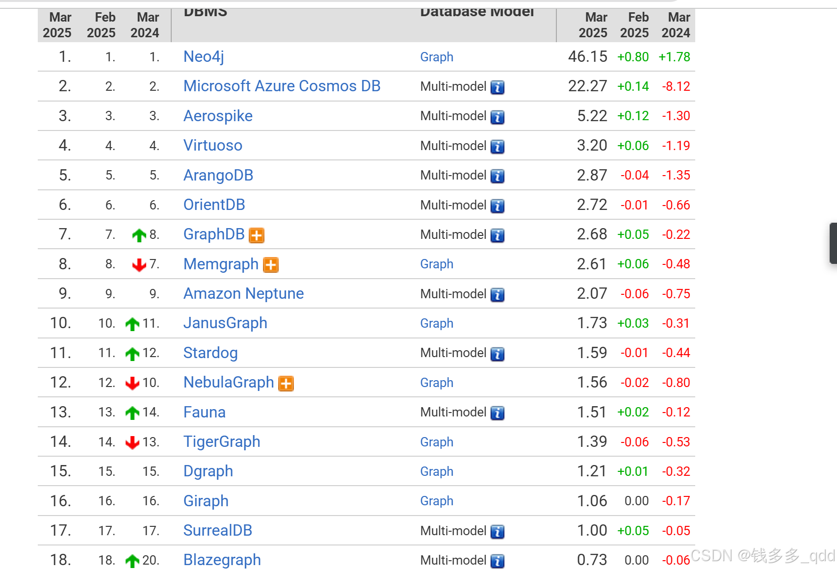
Task: Click the Cosmos DB score 22.27
Action: click(588, 86)
